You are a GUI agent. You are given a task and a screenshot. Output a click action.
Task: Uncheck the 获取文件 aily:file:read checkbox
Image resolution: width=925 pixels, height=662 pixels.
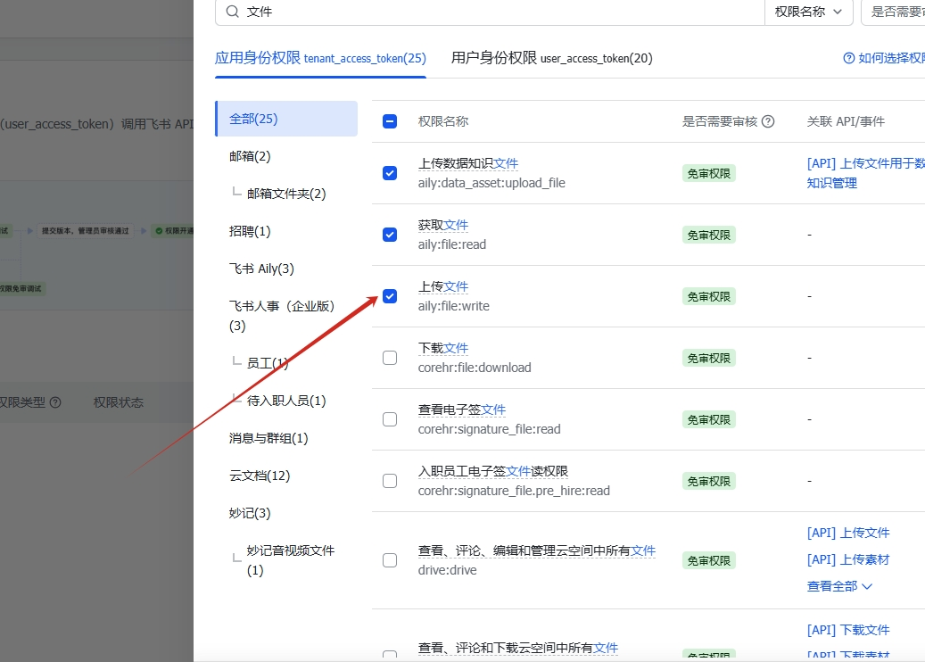390,235
